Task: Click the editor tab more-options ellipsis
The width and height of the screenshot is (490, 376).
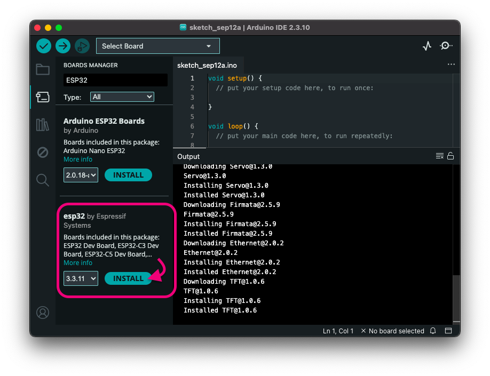Action: click(451, 65)
